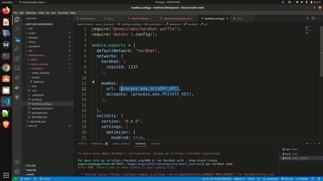The width and height of the screenshot is (323, 181).
Task: Maximize the terminal panel size
Action: coord(314,144)
